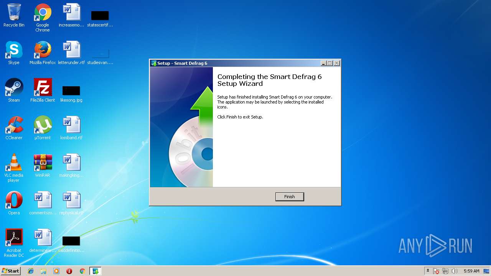Select the WinRAR desktop shortcut

(x=43, y=166)
